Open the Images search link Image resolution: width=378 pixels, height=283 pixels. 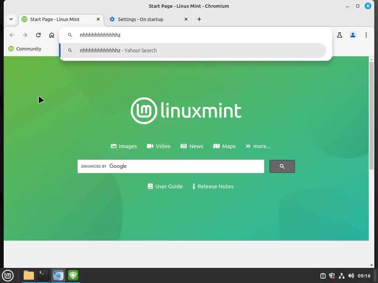coord(124,146)
